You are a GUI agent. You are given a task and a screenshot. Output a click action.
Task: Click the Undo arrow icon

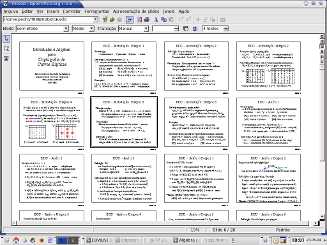point(181,20)
